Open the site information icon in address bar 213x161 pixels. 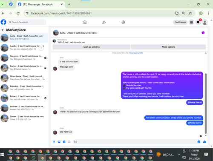[x=27, y=13]
